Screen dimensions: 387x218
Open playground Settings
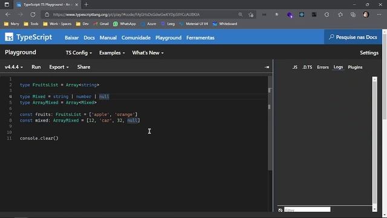pos(369,53)
